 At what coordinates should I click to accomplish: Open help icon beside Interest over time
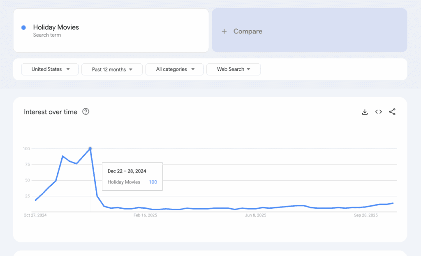86,112
